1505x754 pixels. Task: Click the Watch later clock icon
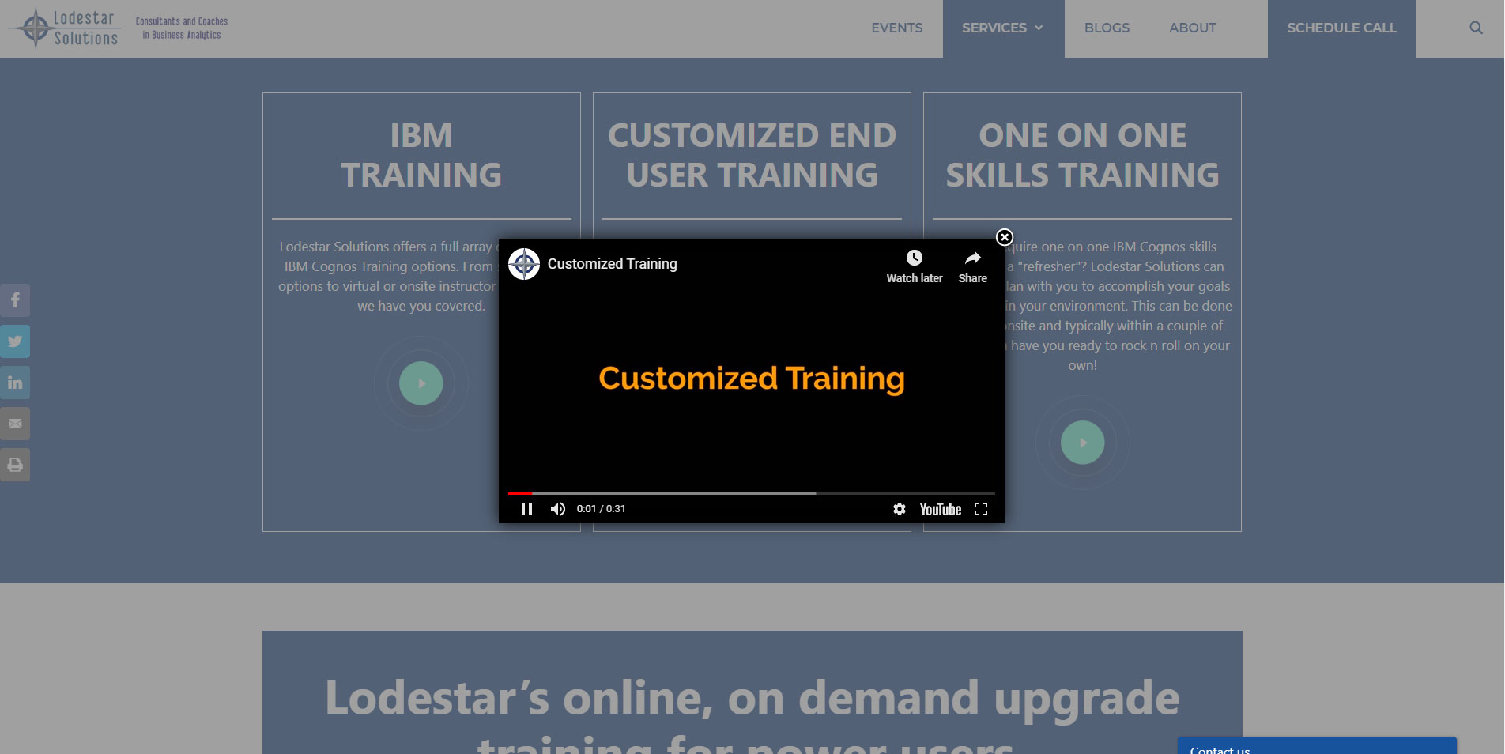914,258
